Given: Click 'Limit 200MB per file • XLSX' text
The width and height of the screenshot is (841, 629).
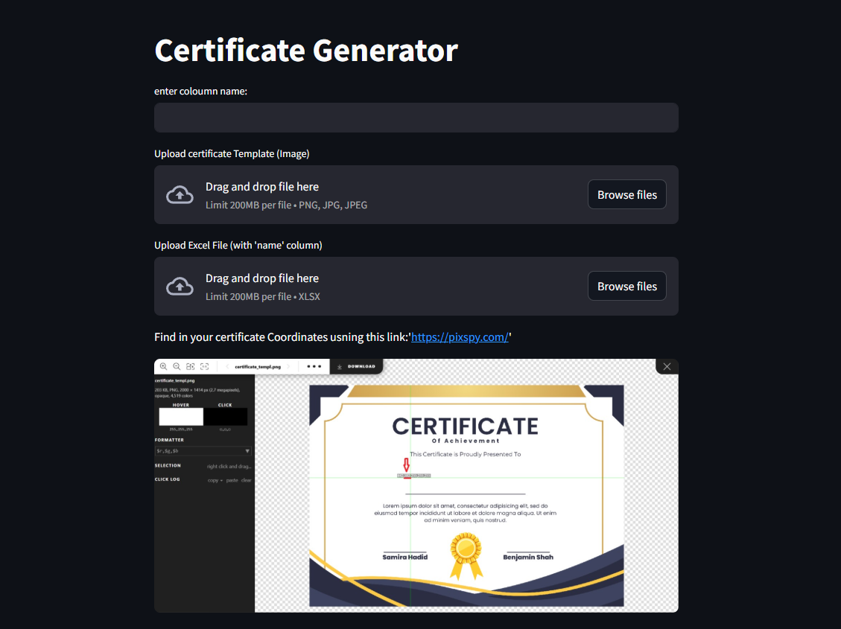Looking at the screenshot, I should click(x=263, y=297).
